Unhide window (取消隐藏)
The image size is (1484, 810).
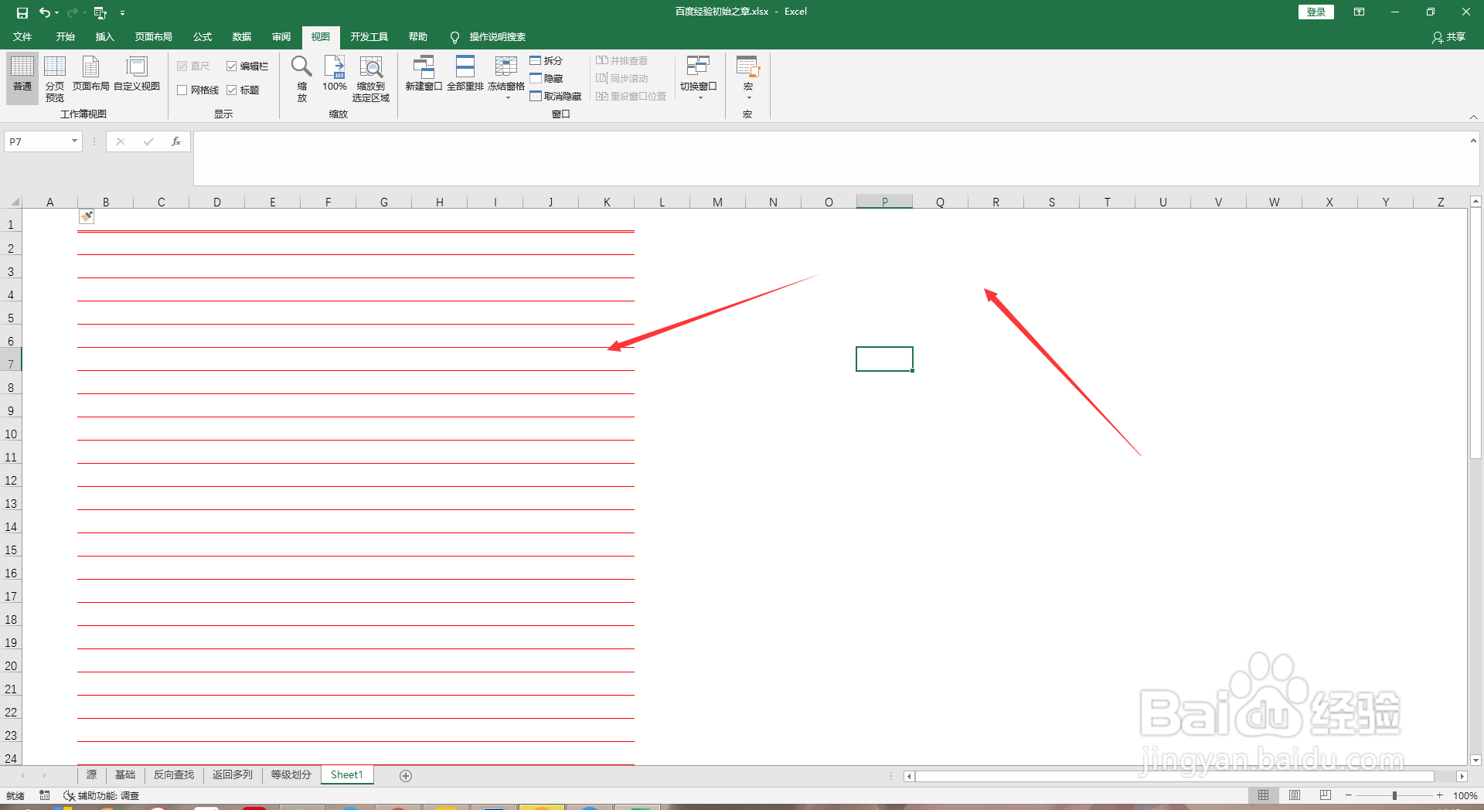(556, 96)
